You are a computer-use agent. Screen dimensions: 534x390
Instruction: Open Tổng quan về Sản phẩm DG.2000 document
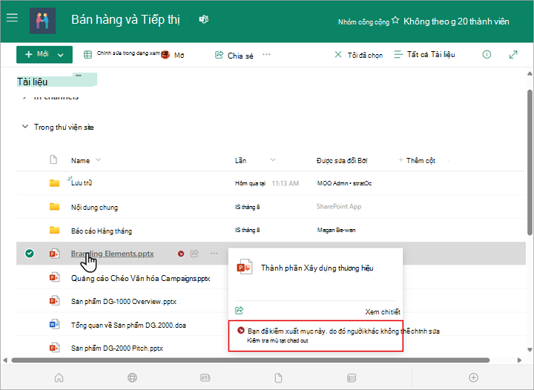tap(128, 325)
